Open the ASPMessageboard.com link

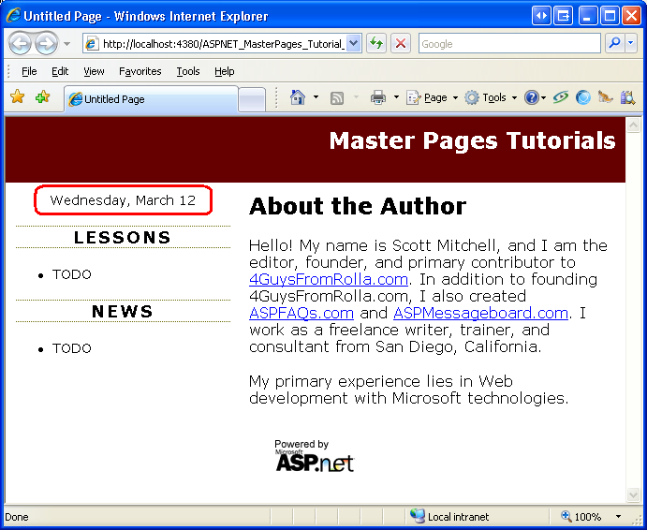480,313
